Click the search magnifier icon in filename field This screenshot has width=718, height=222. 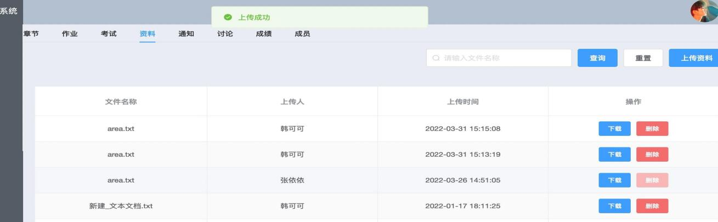437,58
